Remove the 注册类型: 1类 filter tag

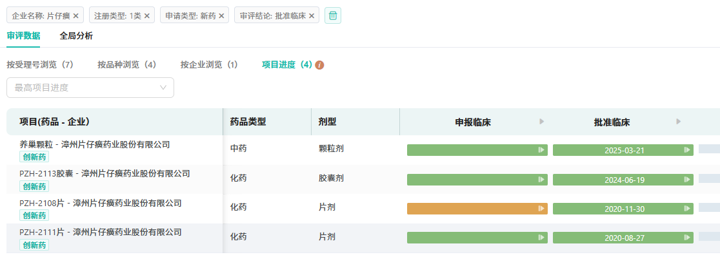click(147, 15)
